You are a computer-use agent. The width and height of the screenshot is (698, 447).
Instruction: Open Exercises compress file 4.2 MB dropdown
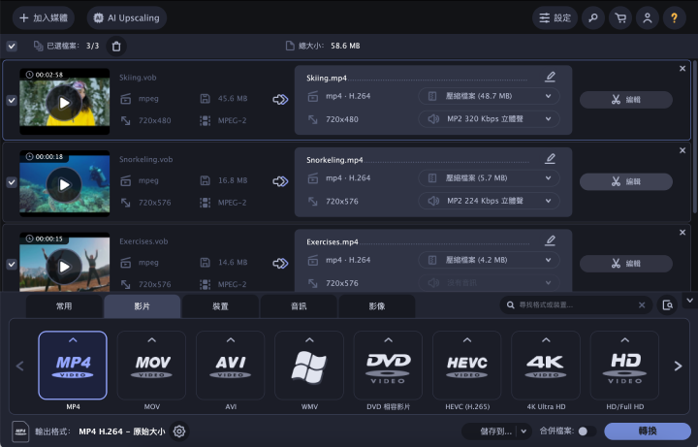[489, 260]
